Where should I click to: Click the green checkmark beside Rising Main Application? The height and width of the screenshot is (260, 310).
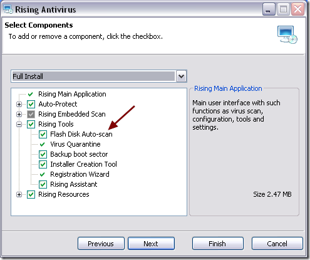pyautogui.click(x=31, y=94)
